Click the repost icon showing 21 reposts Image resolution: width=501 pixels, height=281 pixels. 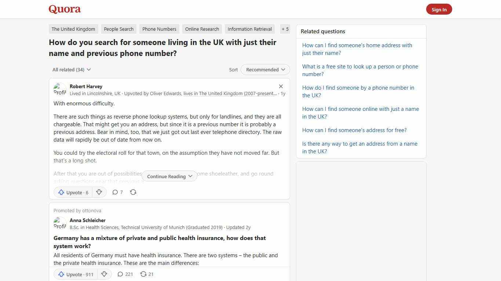[146, 274]
